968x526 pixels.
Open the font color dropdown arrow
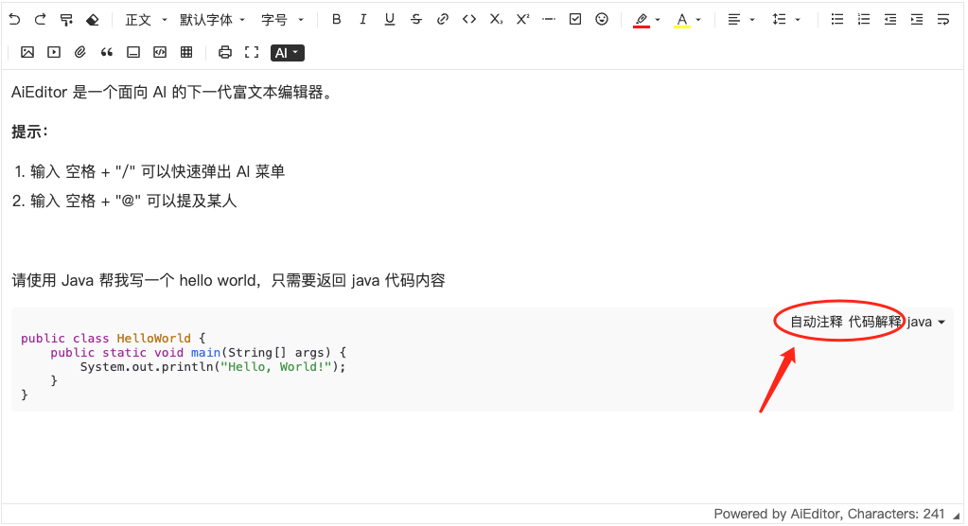(x=698, y=20)
